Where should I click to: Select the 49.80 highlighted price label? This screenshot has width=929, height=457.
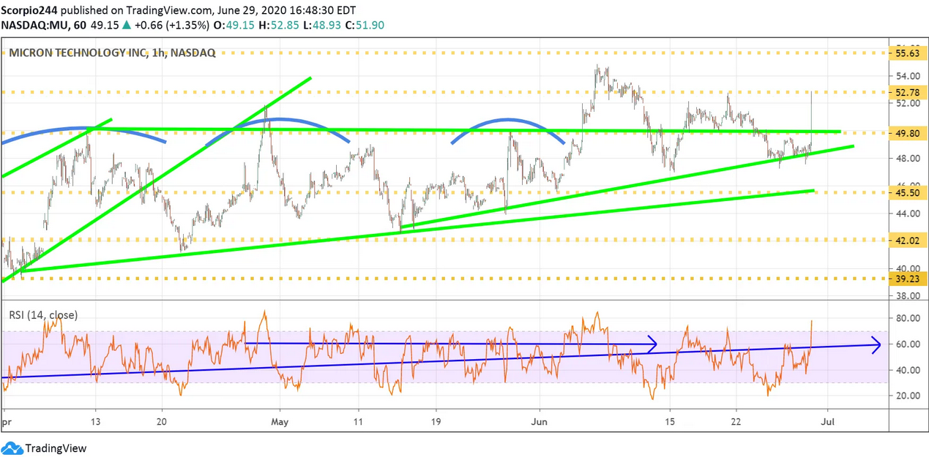click(907, 133)
